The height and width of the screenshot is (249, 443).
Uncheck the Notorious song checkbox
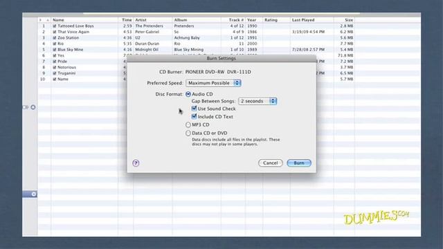[x=55, y=68]
